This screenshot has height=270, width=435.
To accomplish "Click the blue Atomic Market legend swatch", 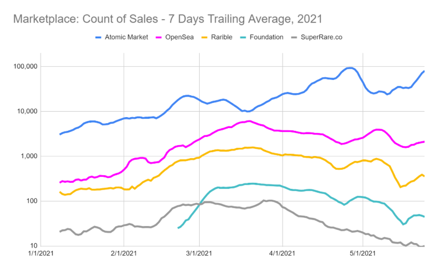I will tap(98, 37).
